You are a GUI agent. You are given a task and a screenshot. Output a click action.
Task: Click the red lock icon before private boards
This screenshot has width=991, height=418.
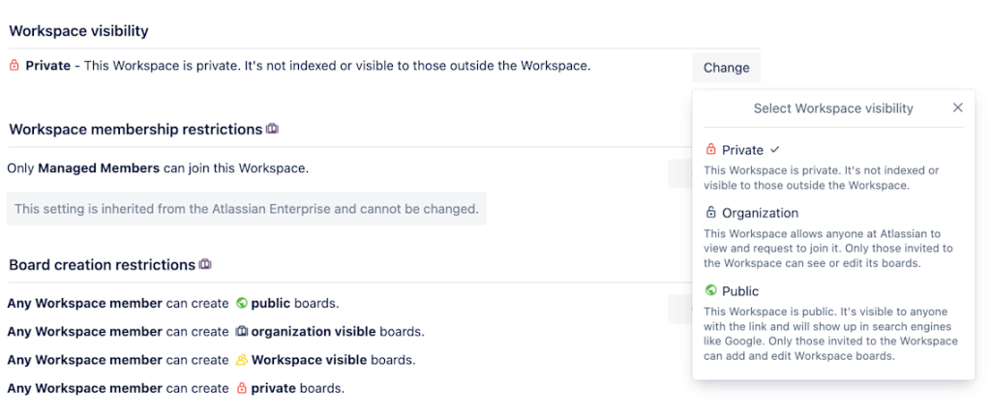[x=242, y=388]
